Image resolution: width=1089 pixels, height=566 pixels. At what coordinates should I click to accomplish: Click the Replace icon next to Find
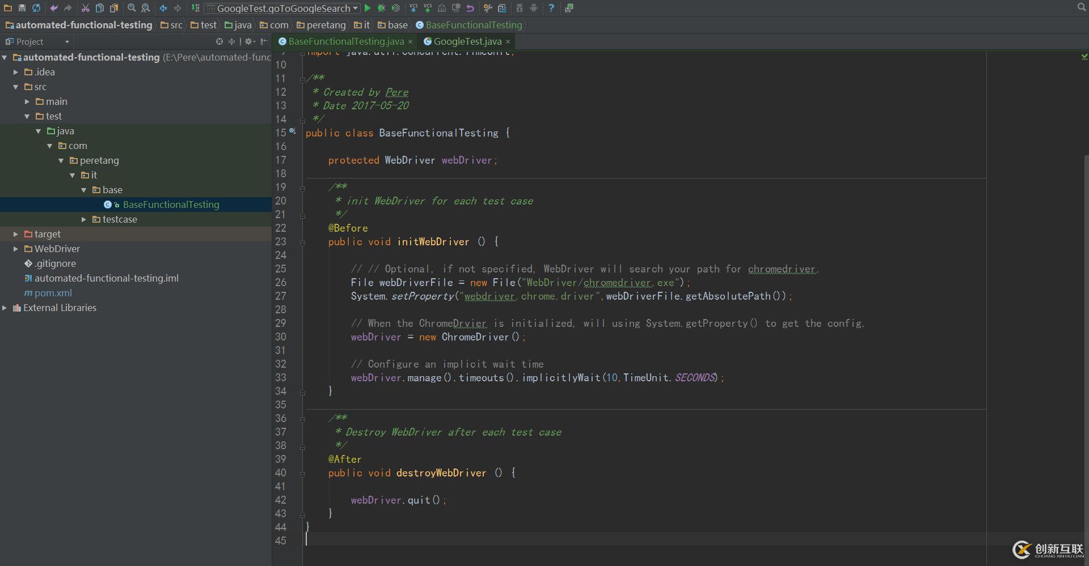tap(146, 8)
